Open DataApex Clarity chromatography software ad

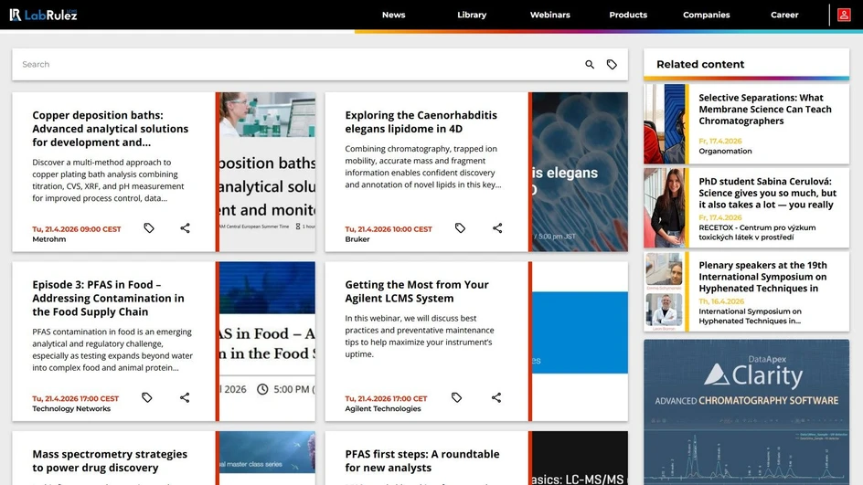[x=746, y=412]
